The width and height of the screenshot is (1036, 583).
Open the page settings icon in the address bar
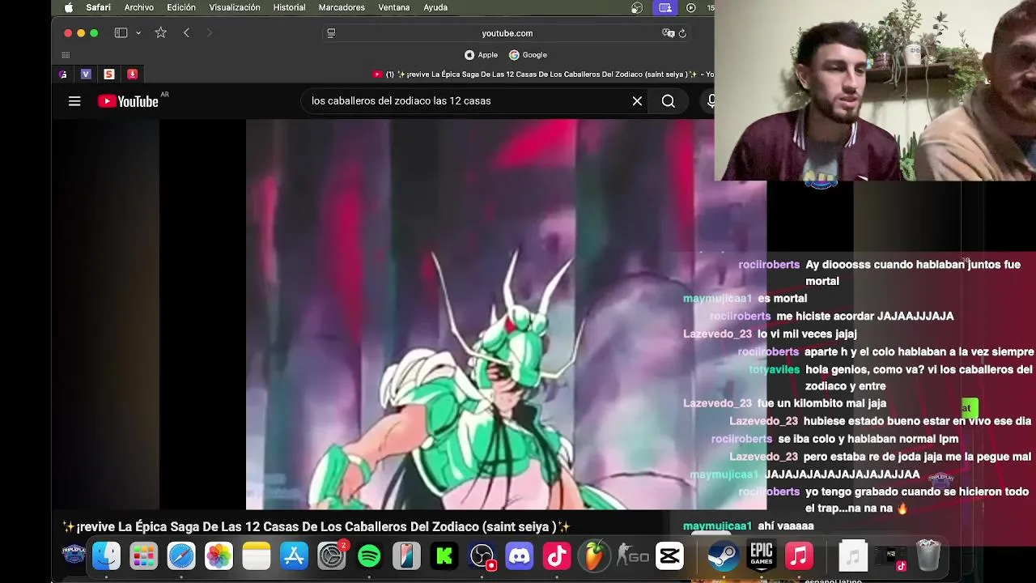coord(331,33)
